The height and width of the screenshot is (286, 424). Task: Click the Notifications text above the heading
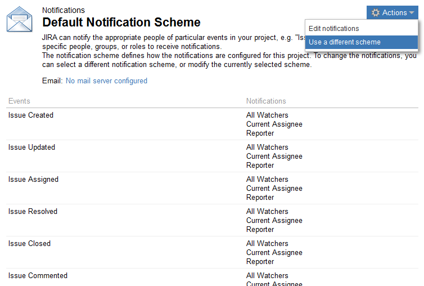[x=64, y=10]
